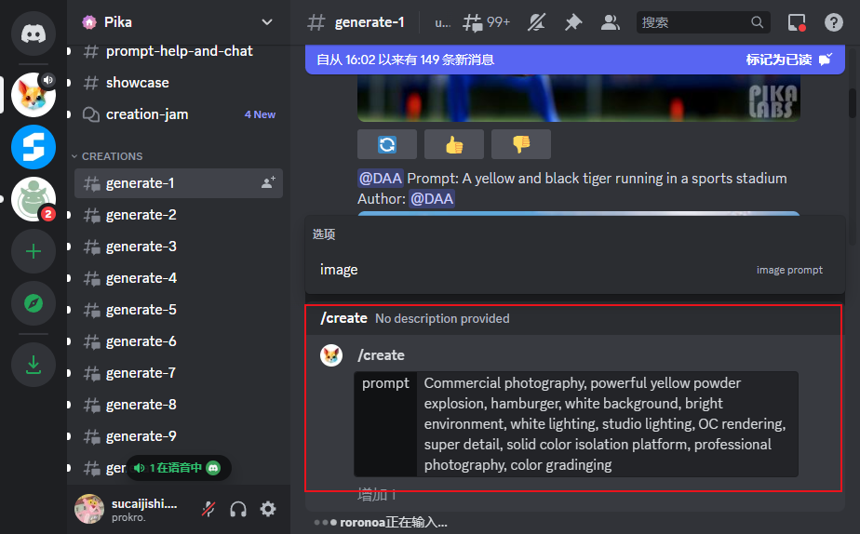Open the Pika server dropdown menu

coord(267,21)
